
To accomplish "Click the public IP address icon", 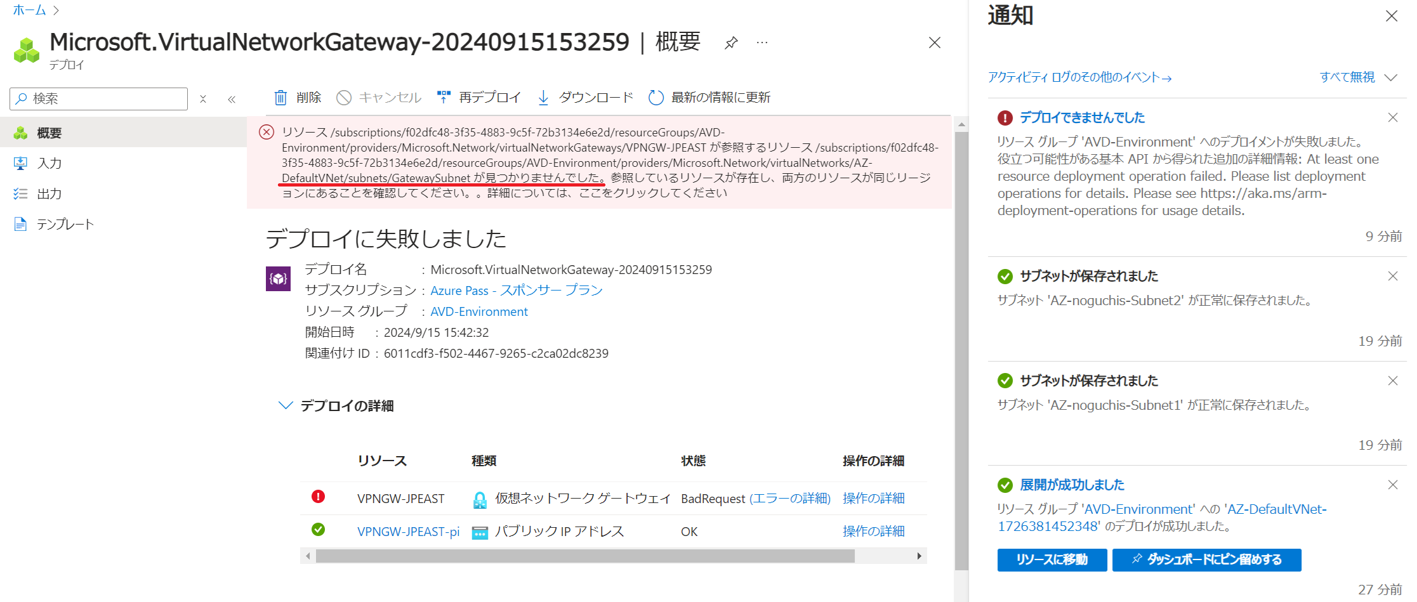I will (x=480, y=532).
